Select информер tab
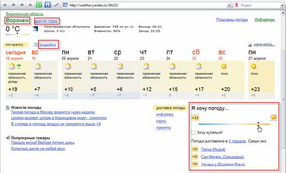 point(165,115)
